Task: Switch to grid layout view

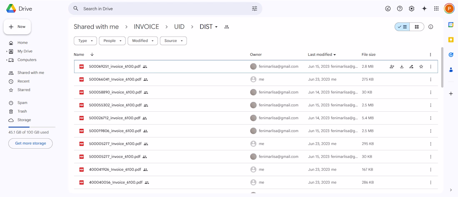Action: pos(417,27)
